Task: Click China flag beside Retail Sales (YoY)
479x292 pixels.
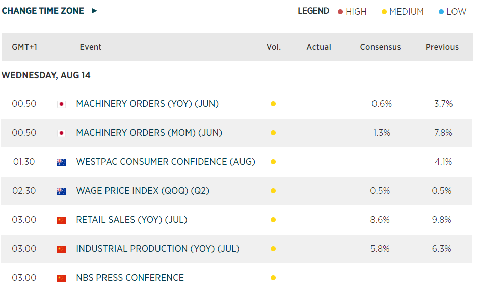Action: [62, 220]
